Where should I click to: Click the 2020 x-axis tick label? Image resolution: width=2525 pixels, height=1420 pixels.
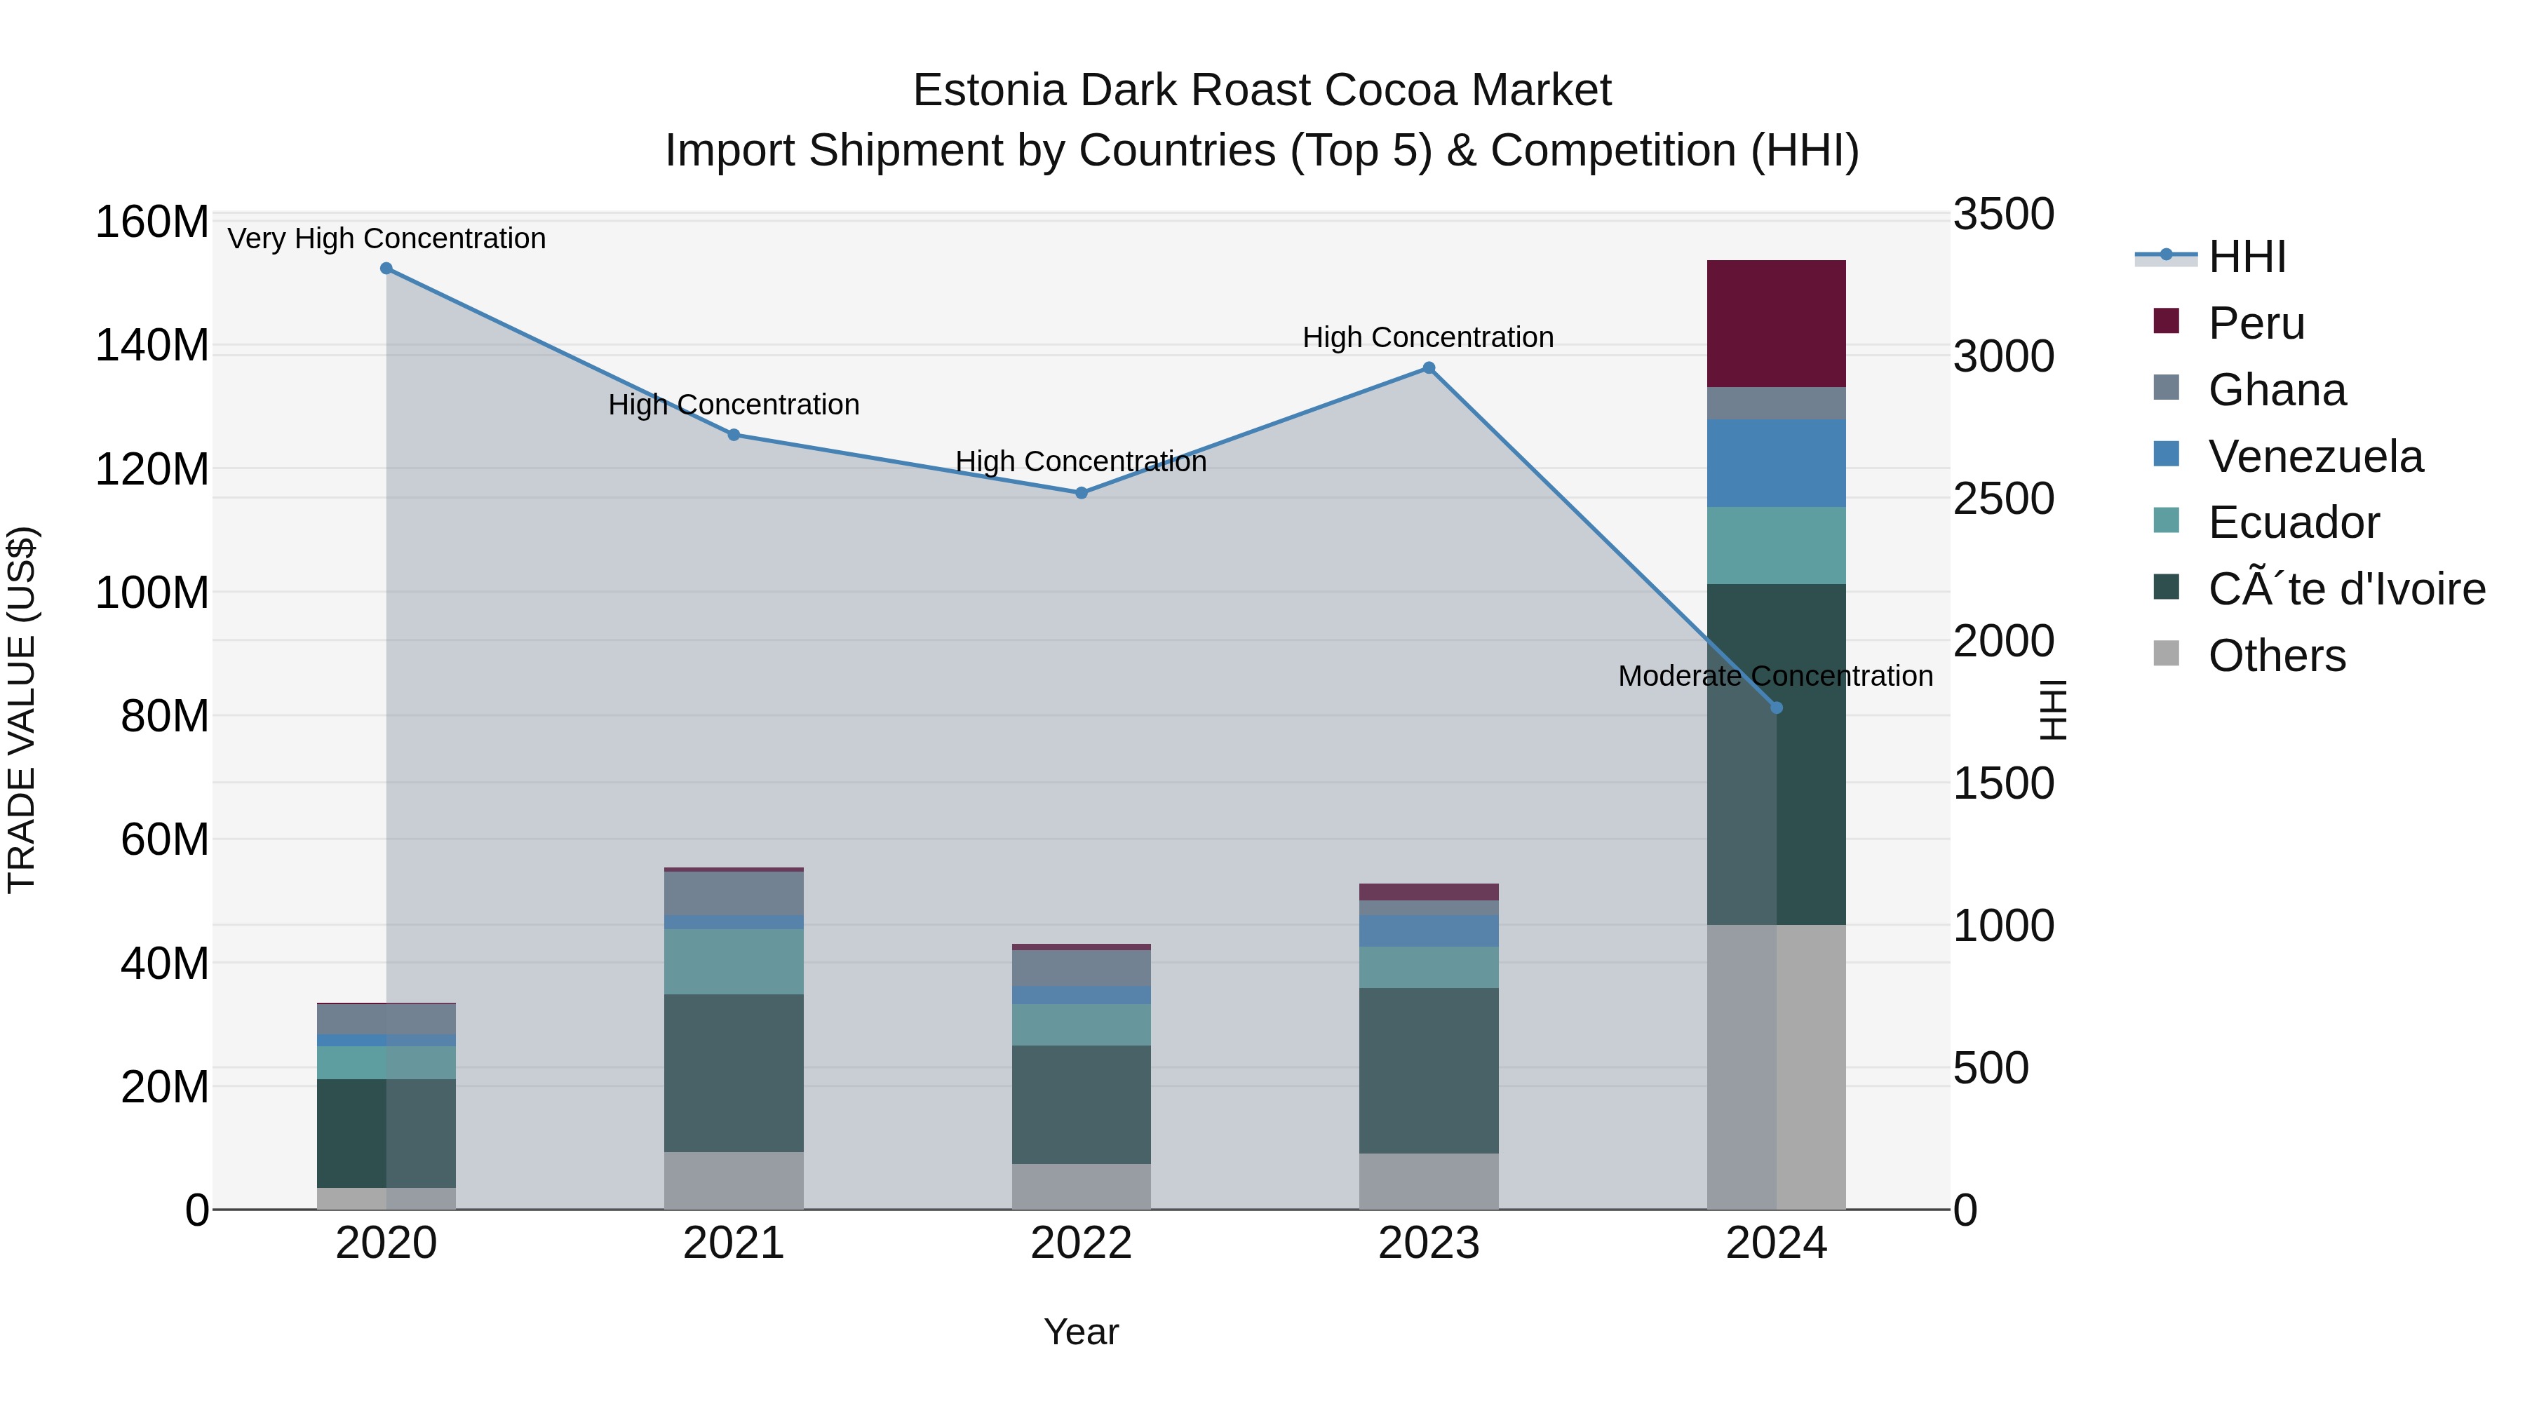click(386, 1243)
